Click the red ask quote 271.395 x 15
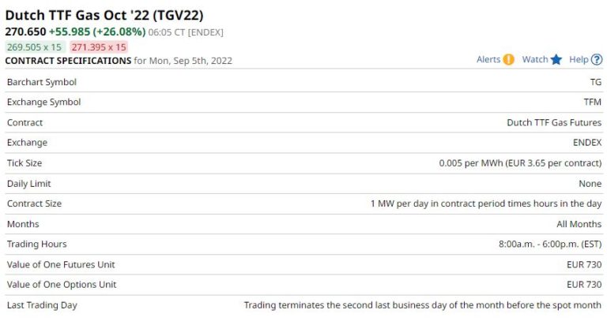 pyautogui.click(x=99, y=47)
